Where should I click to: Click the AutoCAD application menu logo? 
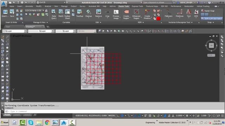(x=4, y=3)
